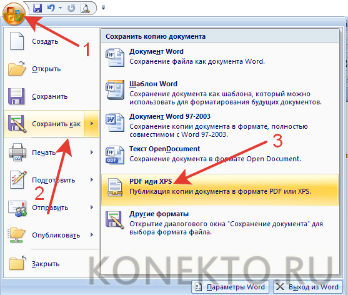Click the folder icon for Закрыть

pyautogui.click(x=17, y=263)
